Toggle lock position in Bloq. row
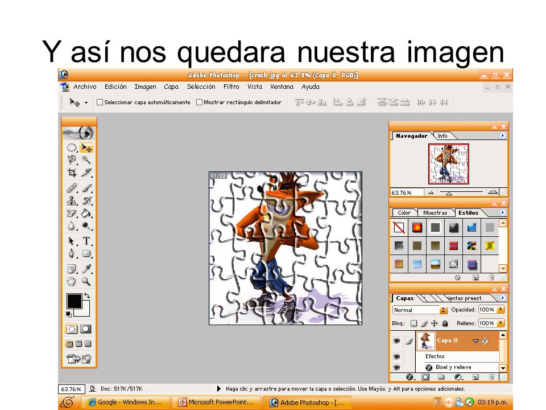Image resolution: width=546 pixels, height=410 pixels. pyautogui.click(x=434, y=323)
